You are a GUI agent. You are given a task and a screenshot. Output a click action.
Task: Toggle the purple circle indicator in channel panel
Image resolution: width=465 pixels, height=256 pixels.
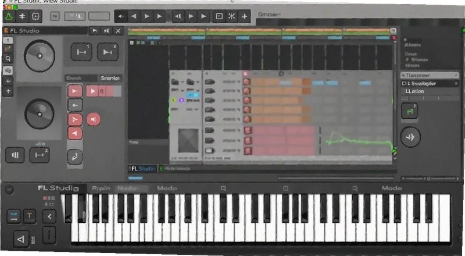click(181, 101)
